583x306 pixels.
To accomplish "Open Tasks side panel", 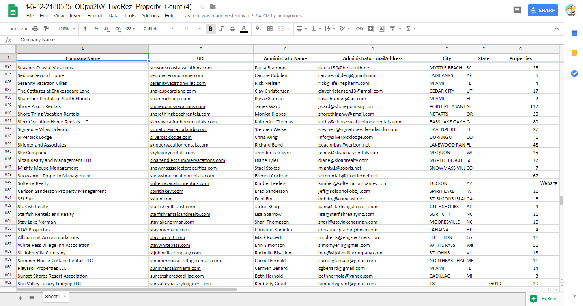I will 574,73.
